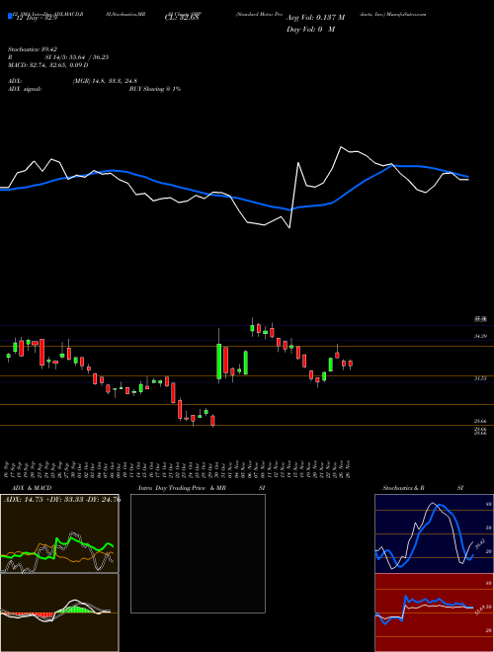Open the MACD histogram chart panel
Image resolution: width=494 pixels, height=652 pixels.
coord(59,612)
